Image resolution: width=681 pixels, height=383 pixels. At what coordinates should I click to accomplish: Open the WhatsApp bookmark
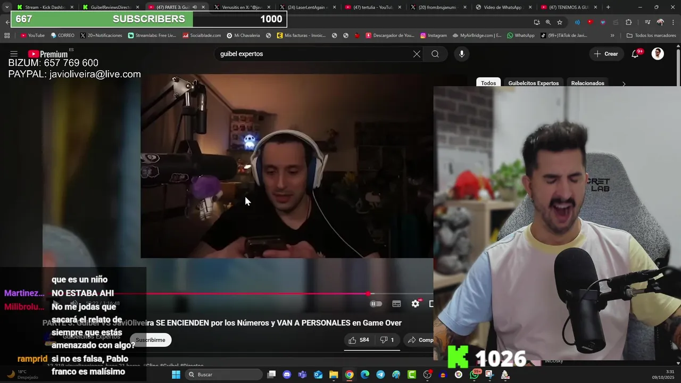coord(521,36)
